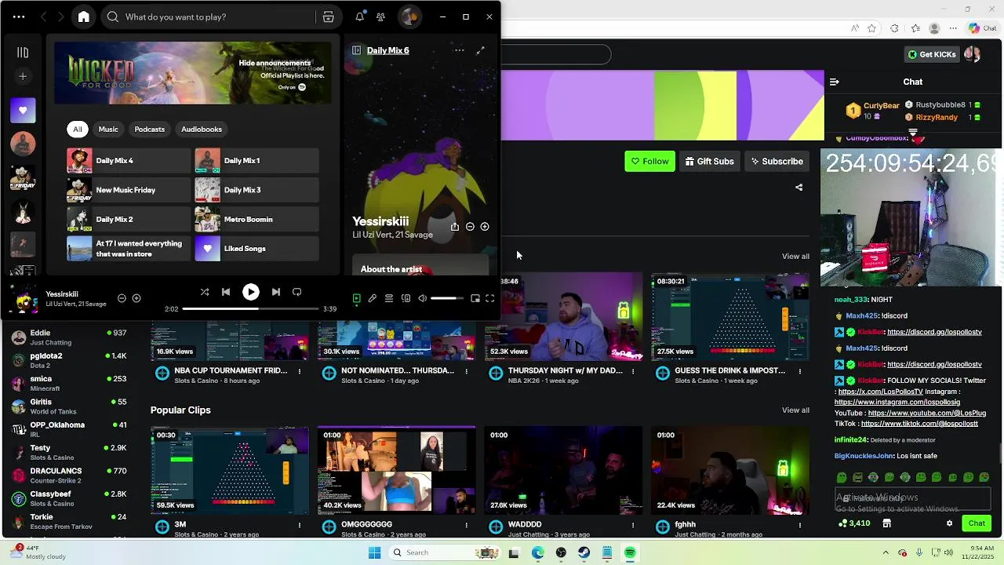Play the current track
Viewport: 1004px width, 565px height.
tap(251, 292)
